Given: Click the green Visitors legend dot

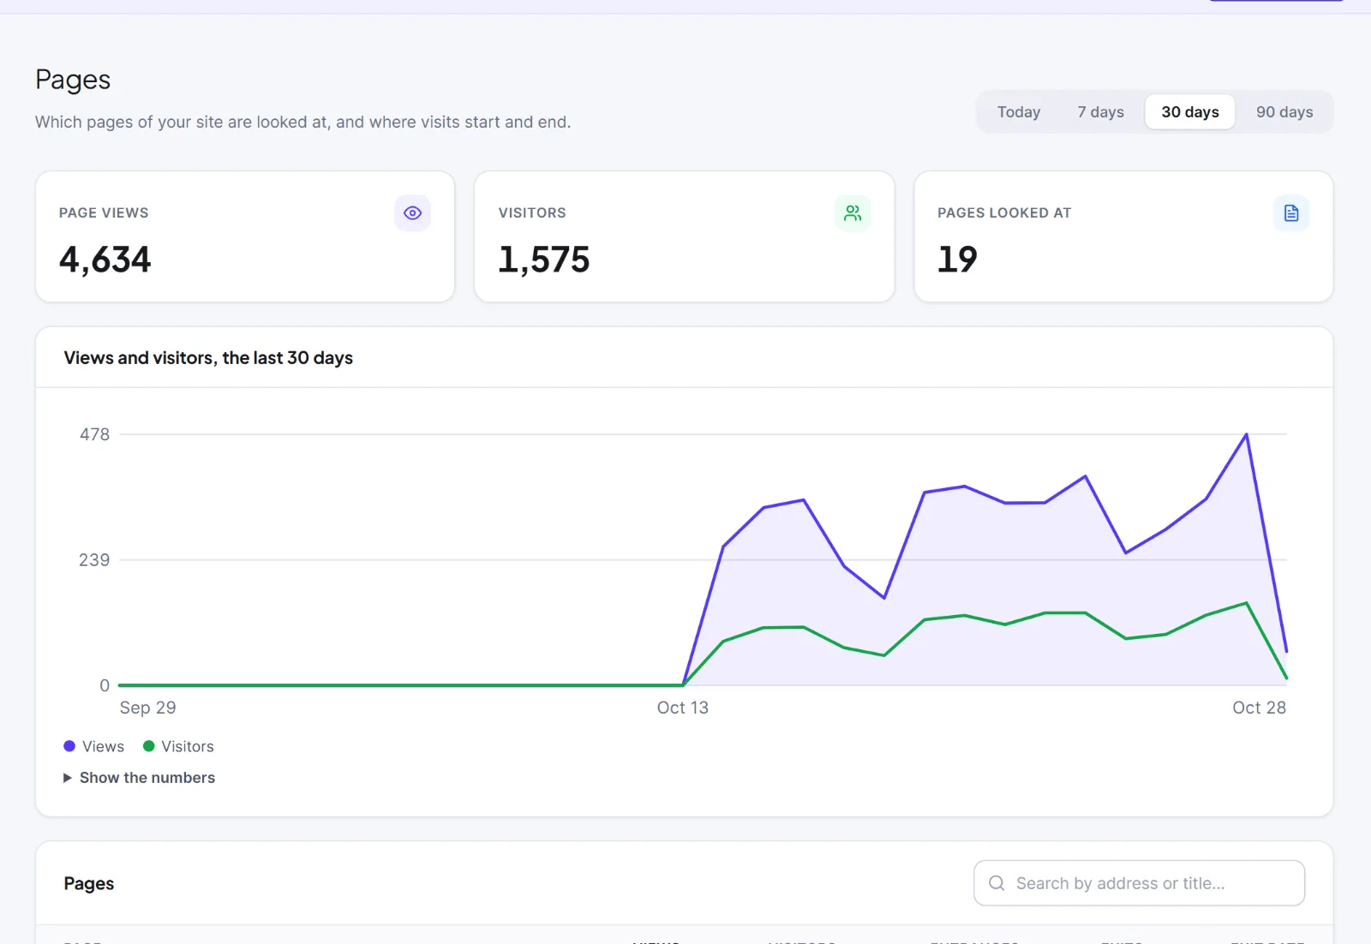Looking at the screenshot, I should pyautogui.click(x=148, y=746).
